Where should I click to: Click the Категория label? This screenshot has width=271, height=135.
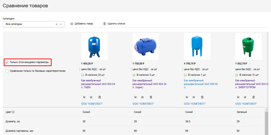click(8, 19)
